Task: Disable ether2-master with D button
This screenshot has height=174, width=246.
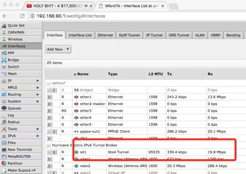Action: coord(49,104)
